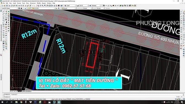Select the Circle draw tool
Screen dimensions: 185x104
point(4,24)
